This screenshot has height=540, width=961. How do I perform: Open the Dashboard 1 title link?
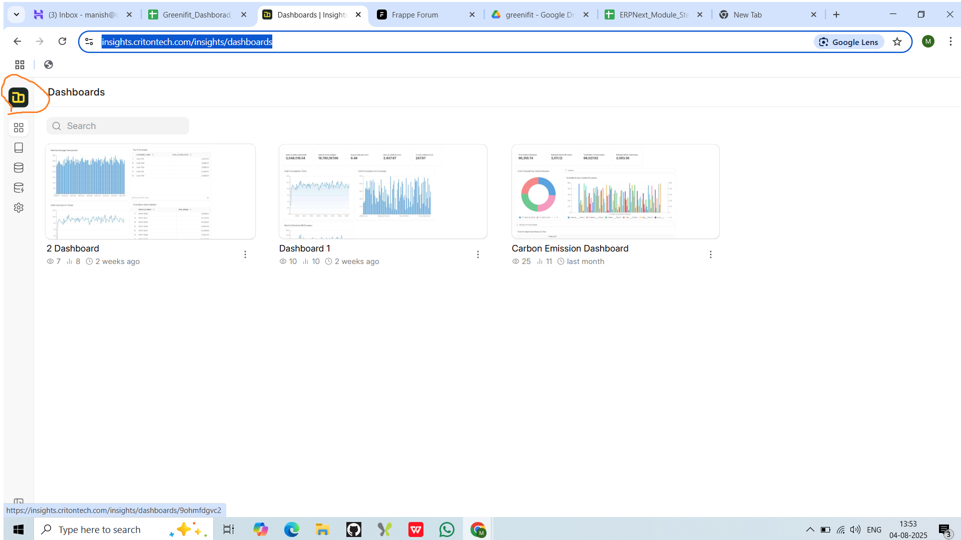coord(304,248)
